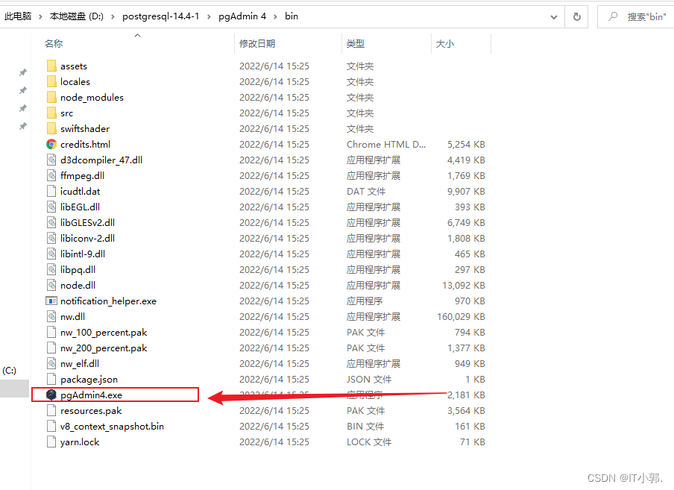This screenshot has height=490, width=674.
Task: Click the bin breadcrumb segment
Action: tap(292, 16)
